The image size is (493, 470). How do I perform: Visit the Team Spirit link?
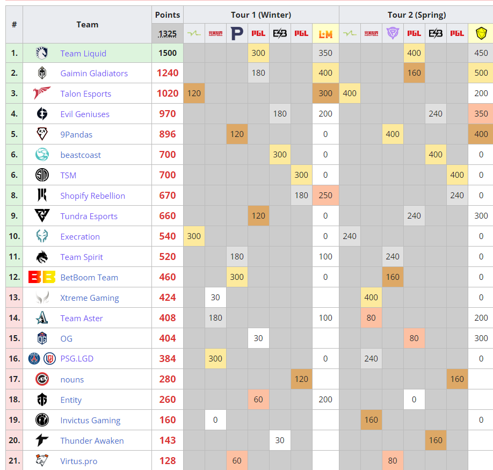[82, 257]
